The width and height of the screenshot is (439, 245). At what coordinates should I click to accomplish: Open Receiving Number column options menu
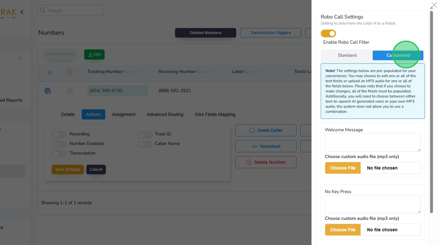(x=212, y=72)
